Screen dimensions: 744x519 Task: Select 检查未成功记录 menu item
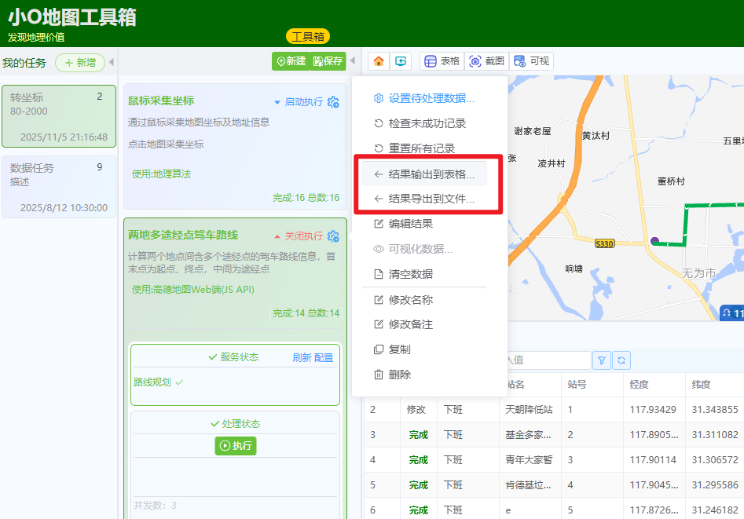[424, 123]
